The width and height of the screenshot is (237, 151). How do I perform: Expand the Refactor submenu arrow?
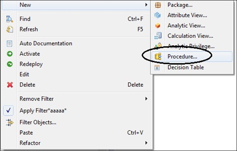(x=146, y=143)
